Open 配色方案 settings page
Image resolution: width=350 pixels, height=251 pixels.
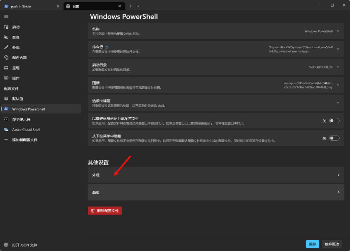point(41,58)
